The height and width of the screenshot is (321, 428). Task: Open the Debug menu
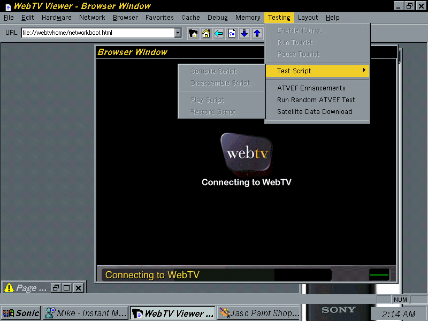tap(217, 18)
